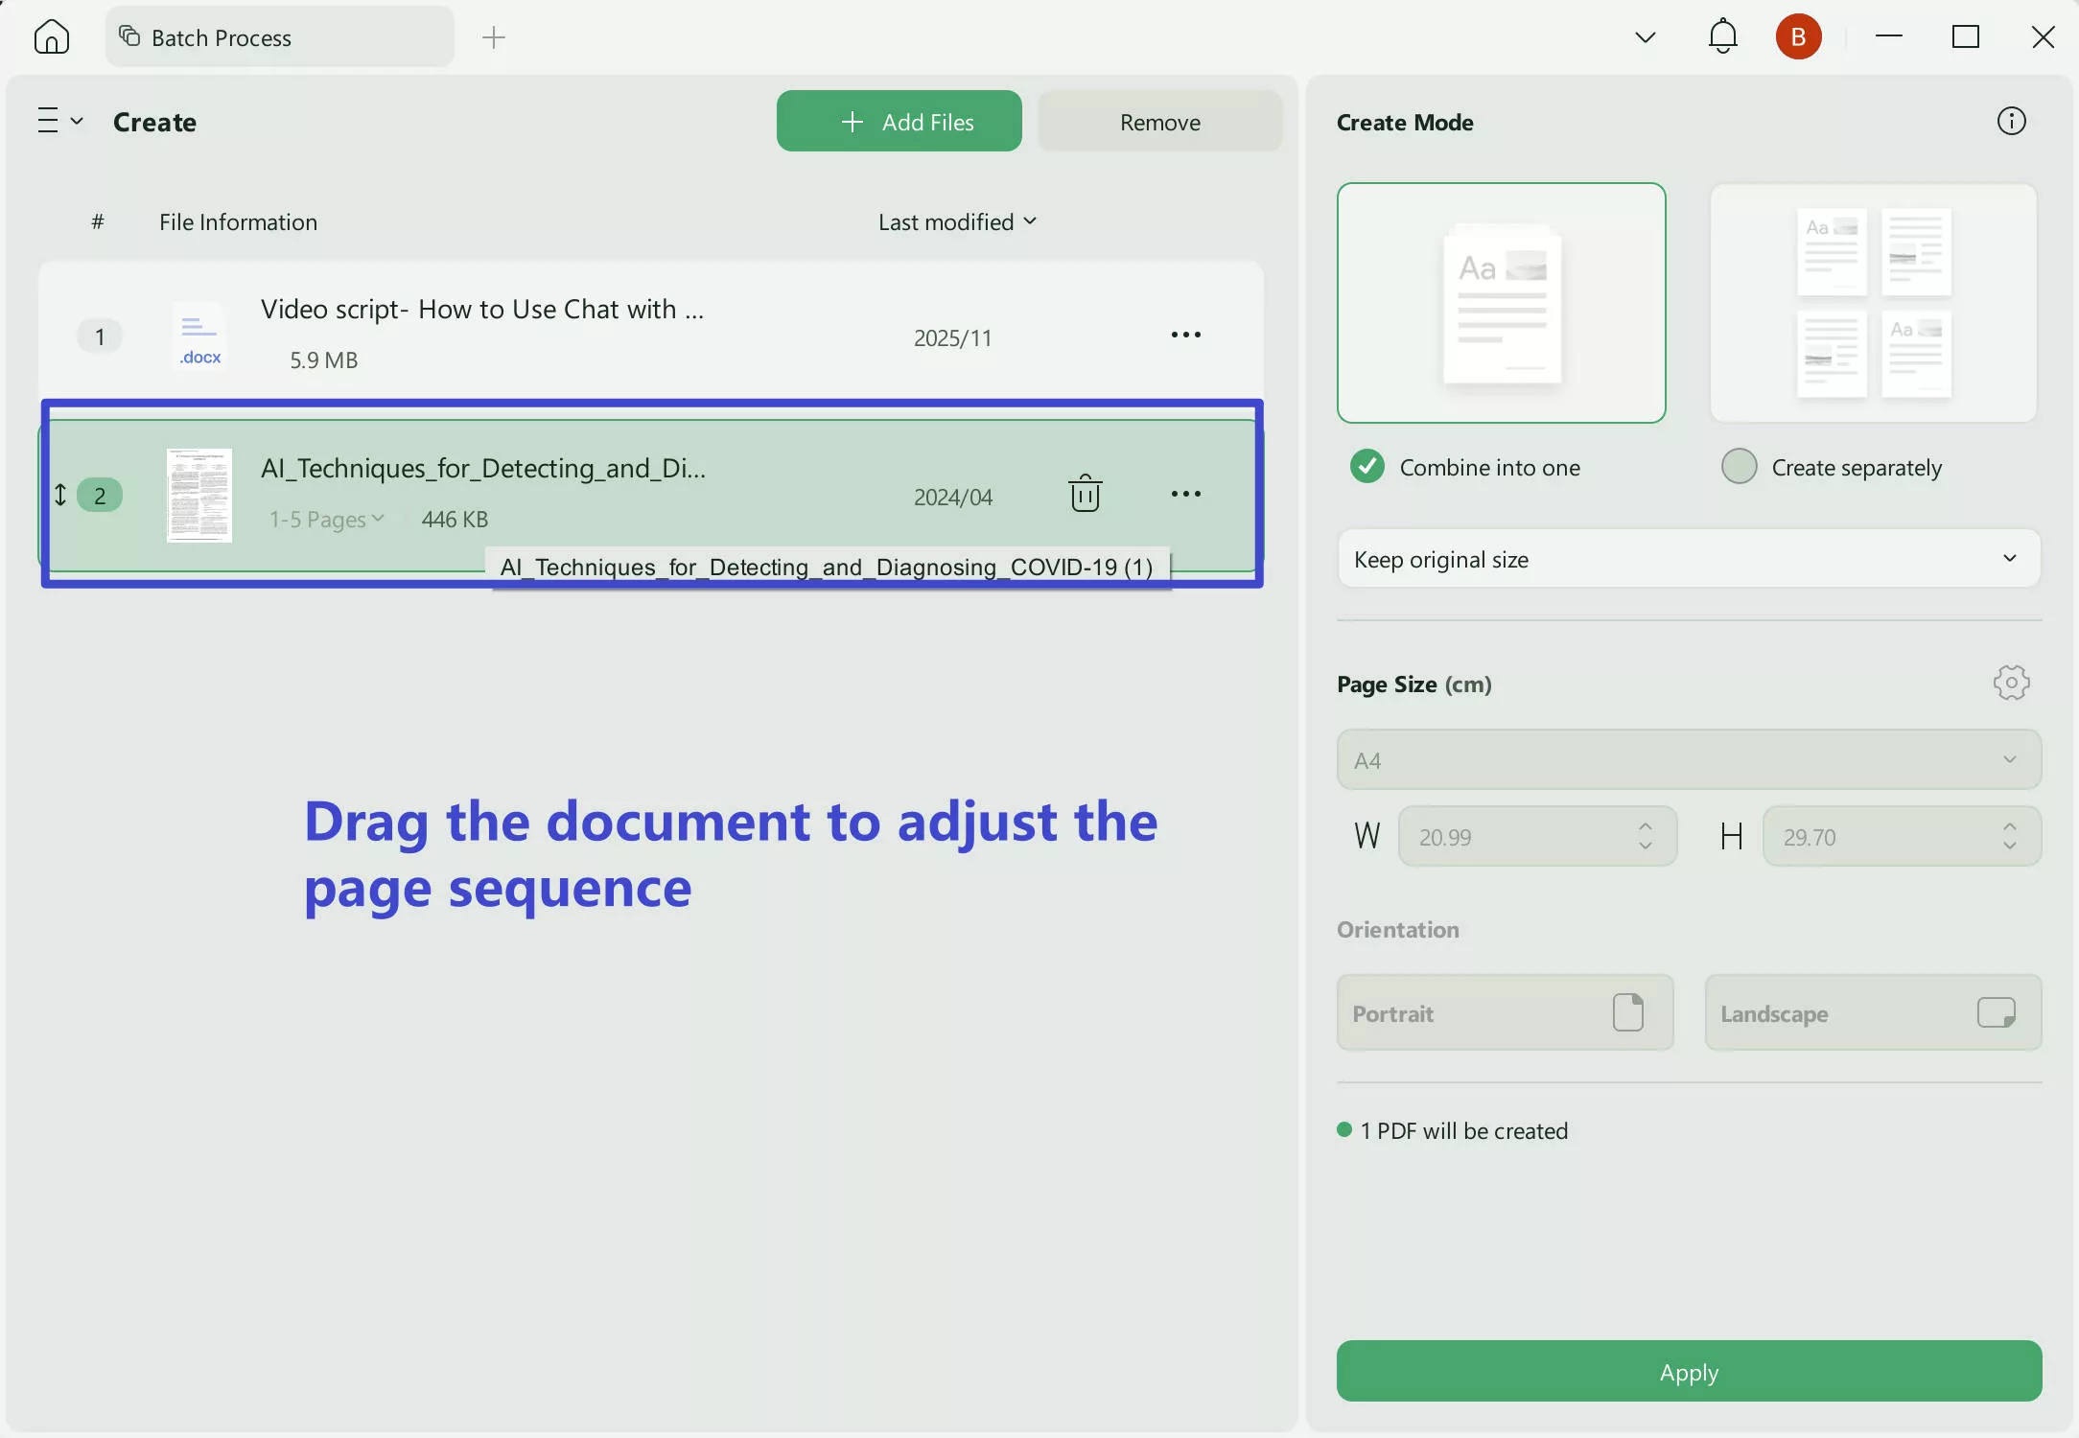Select the Create separately option
This screenshot has height=1438, width=2079.
coord(1740,466)
